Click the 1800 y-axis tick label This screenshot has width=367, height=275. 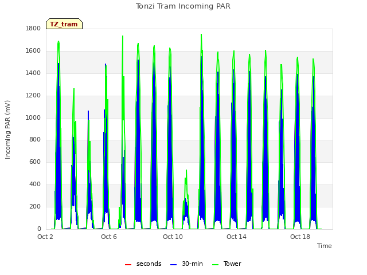[x=33, y=28]
